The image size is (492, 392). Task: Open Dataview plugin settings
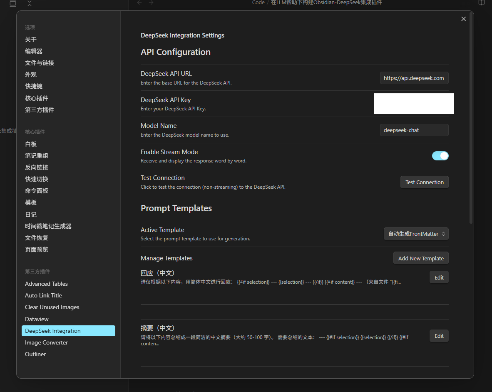[x=37, y=319]
